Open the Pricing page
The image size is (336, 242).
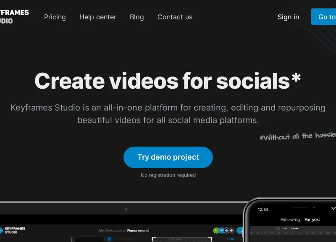point(55,17)
